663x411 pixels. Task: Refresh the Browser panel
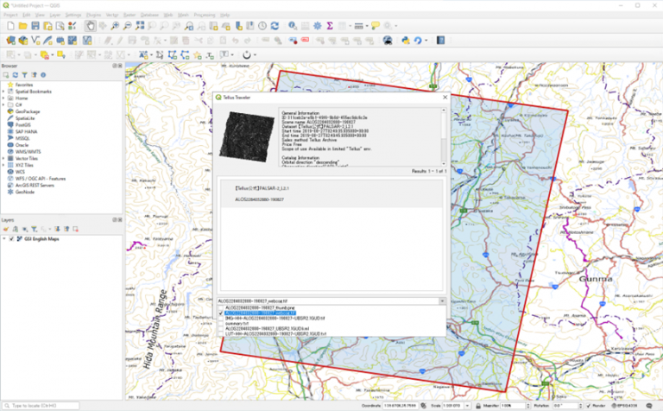(16, 75)
